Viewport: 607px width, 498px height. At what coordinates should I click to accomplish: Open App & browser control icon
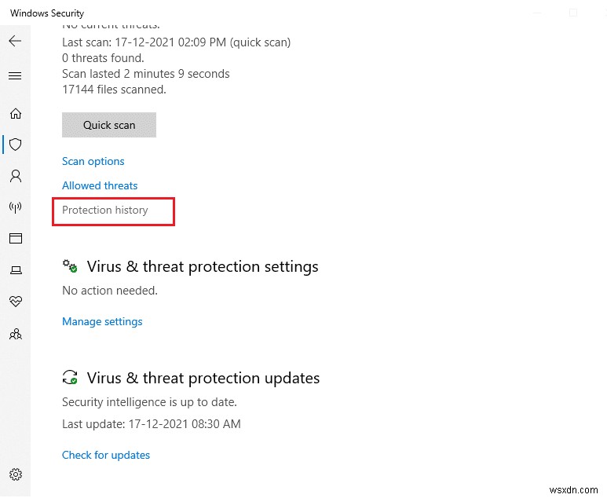click(15, 239)
